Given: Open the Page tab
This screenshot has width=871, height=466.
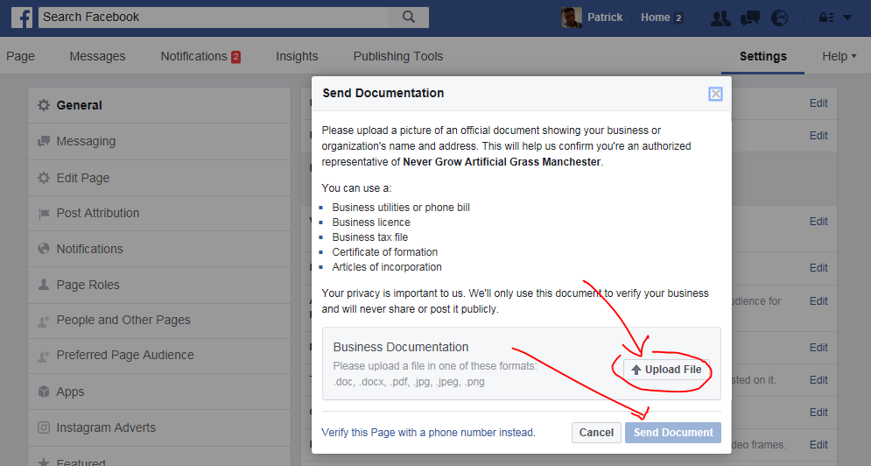Looking at the screenshot, I should pos(20,56).
